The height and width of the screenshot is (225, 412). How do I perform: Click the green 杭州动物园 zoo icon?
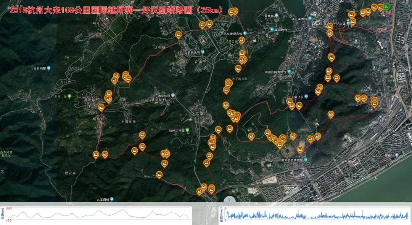point(187,130)
